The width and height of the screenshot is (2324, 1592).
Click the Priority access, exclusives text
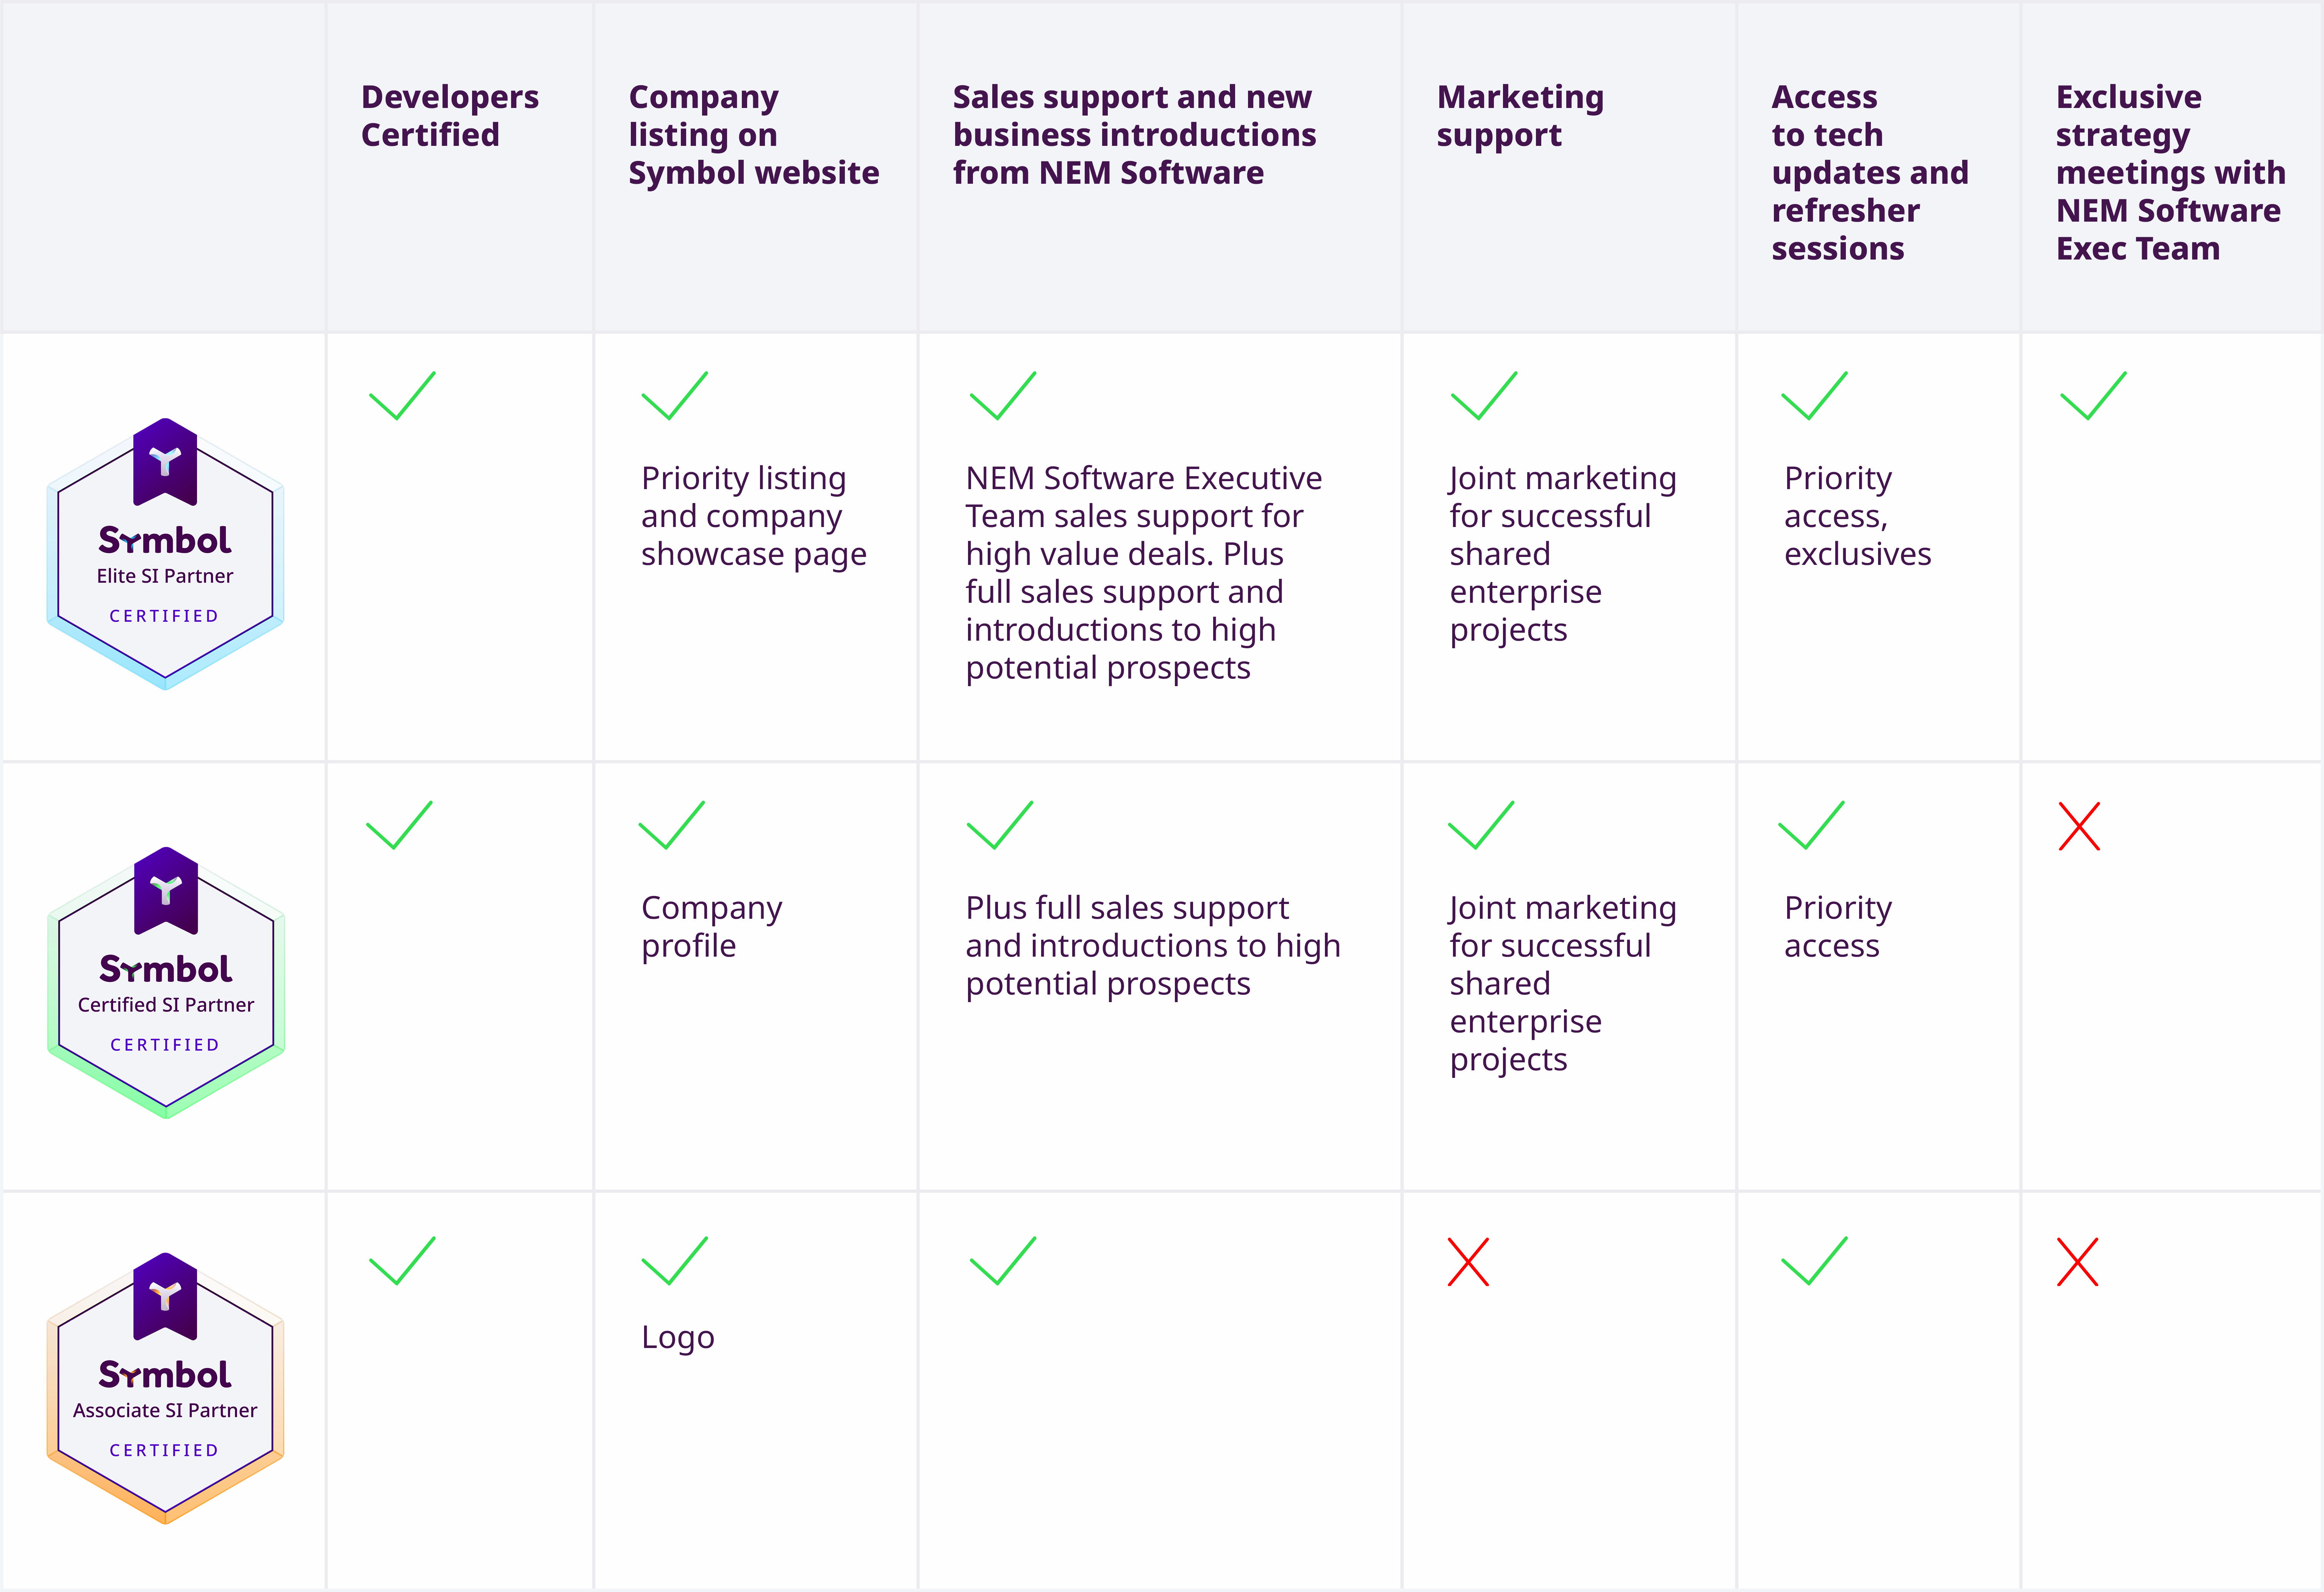point(1857,516)
